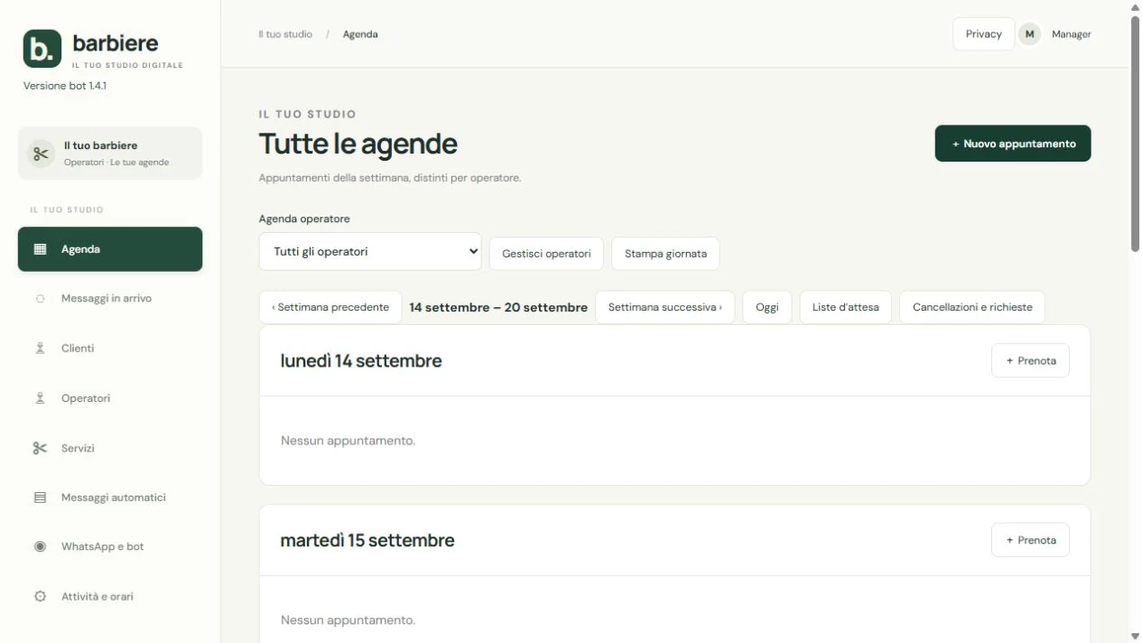Click the Agenda calendar grid icon

40,249
